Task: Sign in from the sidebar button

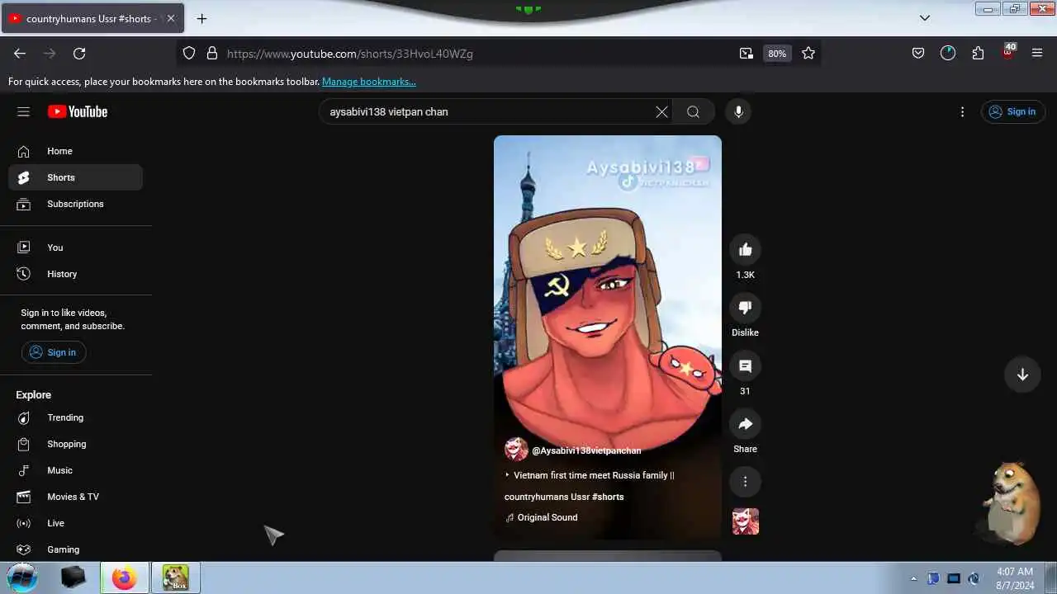Action: click(x=54, y=352)
